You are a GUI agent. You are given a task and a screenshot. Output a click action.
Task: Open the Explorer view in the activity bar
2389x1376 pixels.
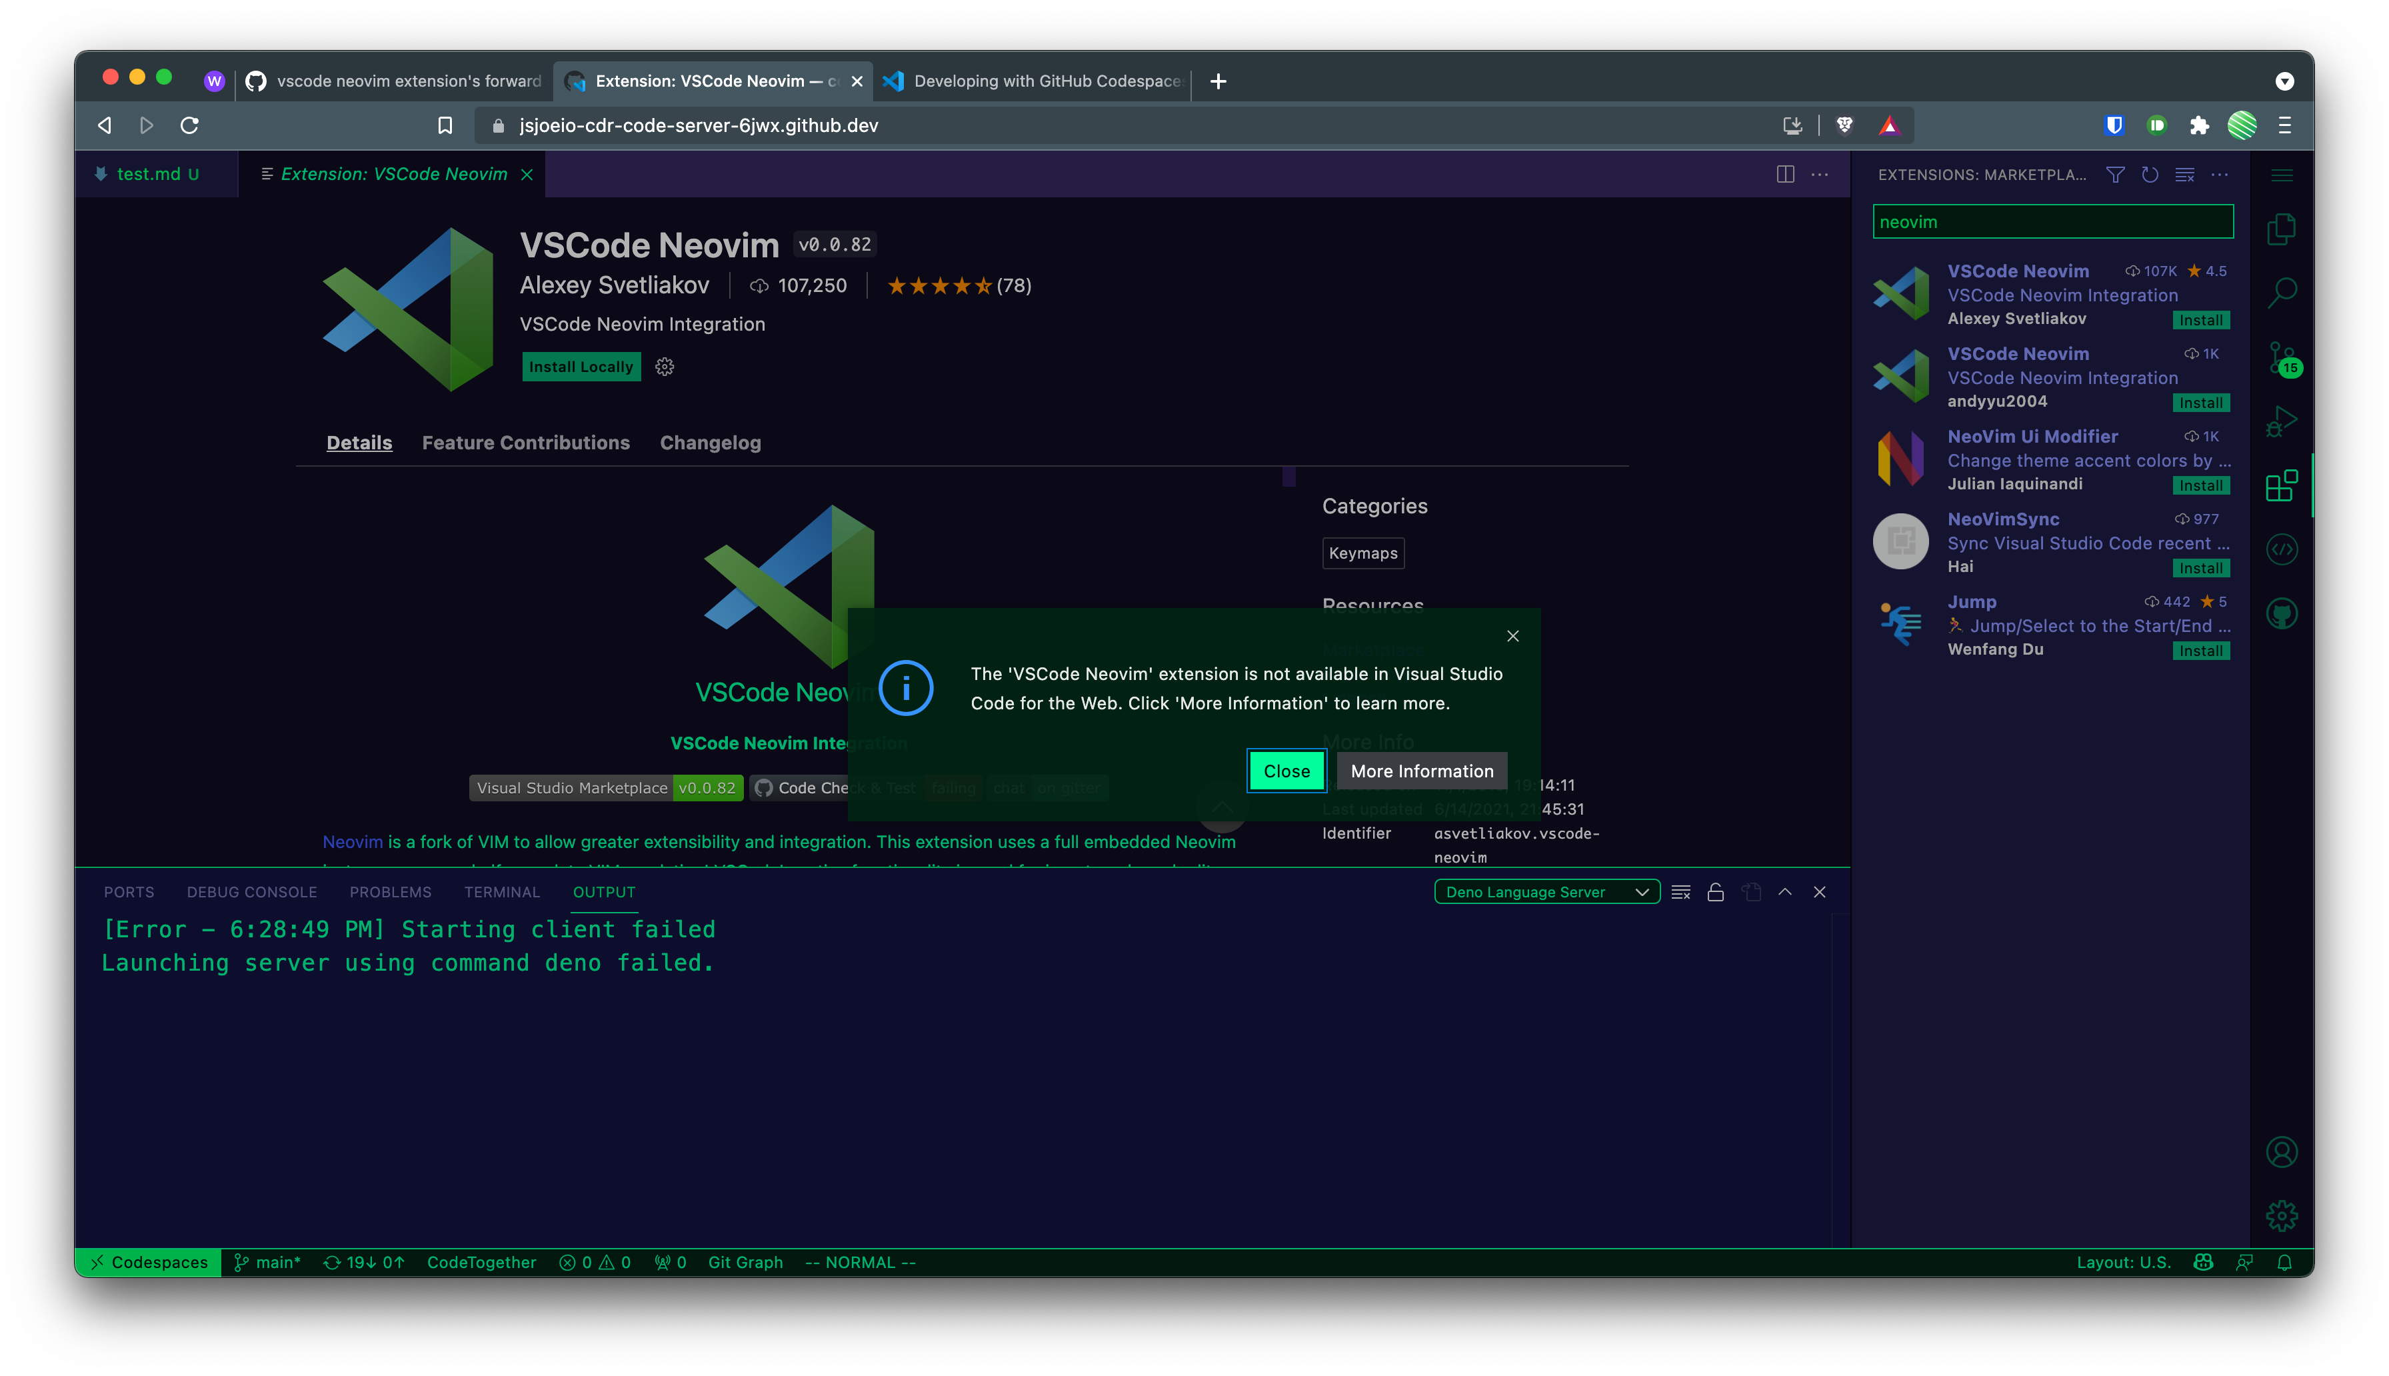[x=2281, y=228]
